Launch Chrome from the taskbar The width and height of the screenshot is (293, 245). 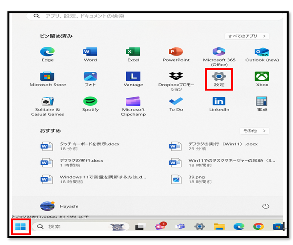pos(259,227)
